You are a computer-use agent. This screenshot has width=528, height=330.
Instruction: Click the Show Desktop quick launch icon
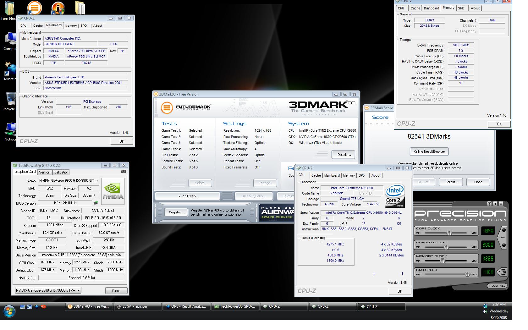[x=22, y=306]
